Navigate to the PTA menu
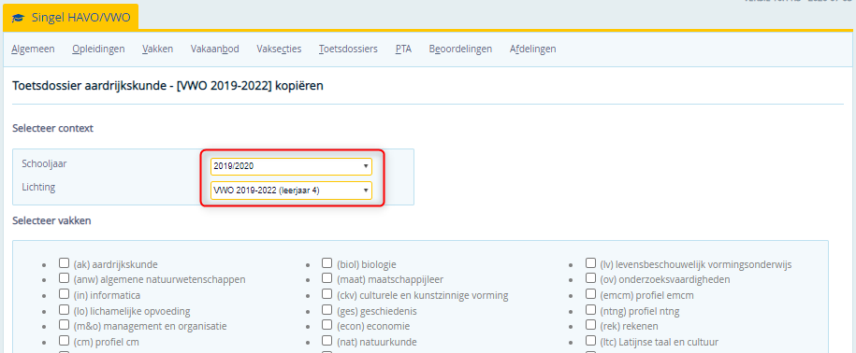This screenshot has width=856, height=353. click(403, 49)
